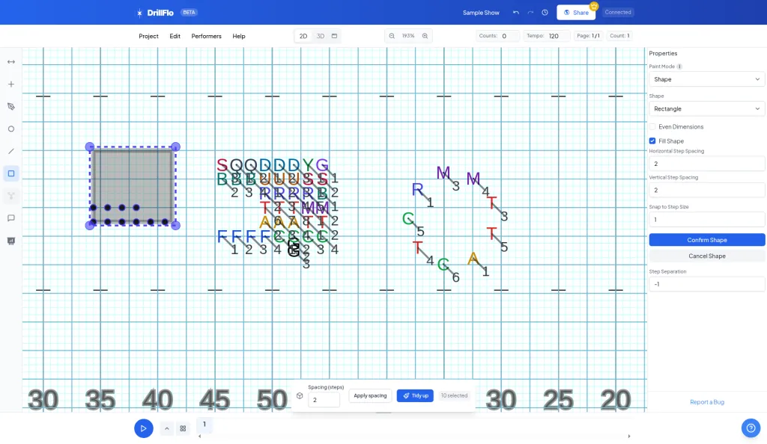Image resolution: width=767 pixels, height=444 pixels.
Task: Open the presentation chart tool
Action: tap(10, 241)
